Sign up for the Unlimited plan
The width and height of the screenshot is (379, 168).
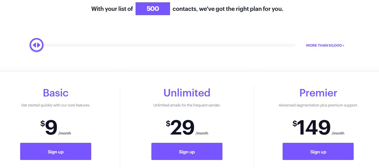pyautogui.click(x=187, y=152)
